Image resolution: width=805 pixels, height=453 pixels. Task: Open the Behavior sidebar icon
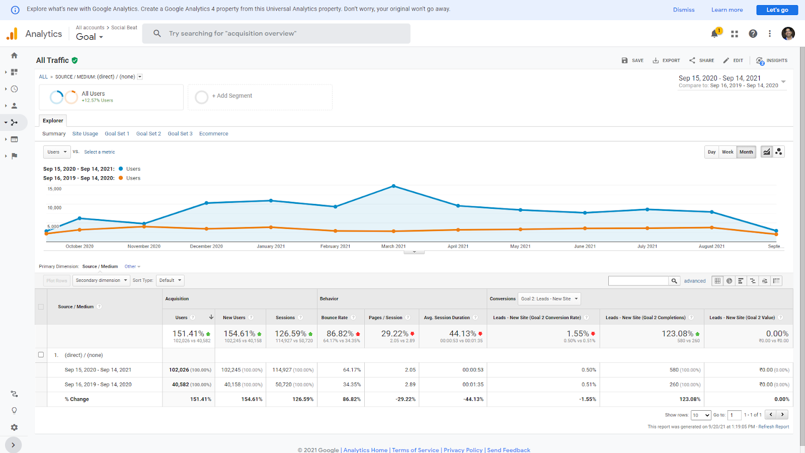pos(14,139)
